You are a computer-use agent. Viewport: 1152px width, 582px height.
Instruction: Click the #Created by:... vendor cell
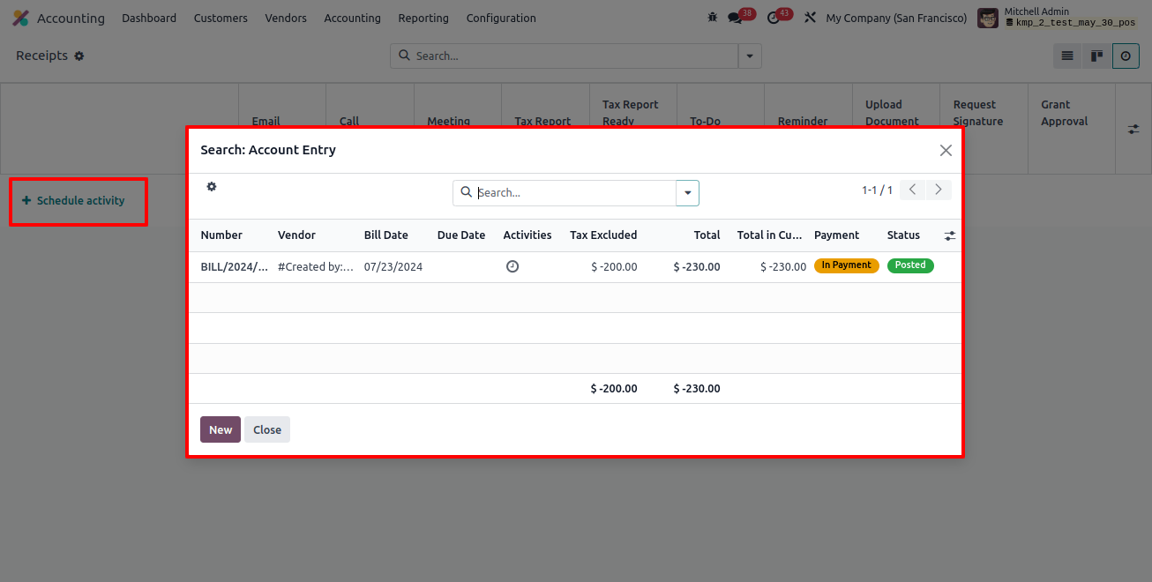tap(316, 267)
